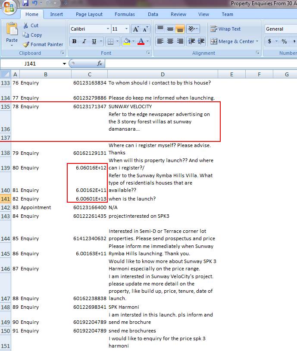297x351 pixels.
Task: Click the Select All corner box
Action: [x=5, y=74]
